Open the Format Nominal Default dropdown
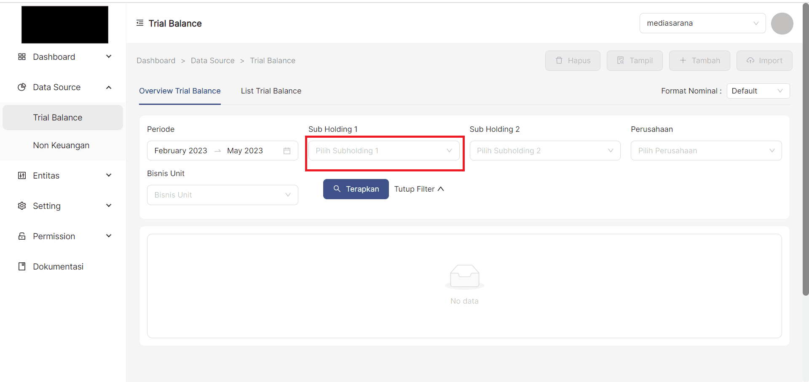This screenshot has width=809, height=382. (758, 91)
